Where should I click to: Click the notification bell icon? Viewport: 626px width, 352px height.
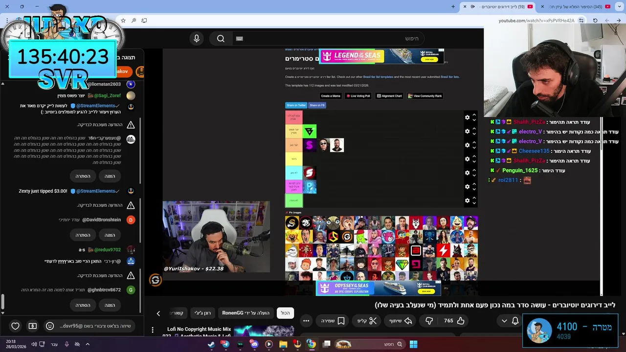pyautogui.click(x=515, y=321)
